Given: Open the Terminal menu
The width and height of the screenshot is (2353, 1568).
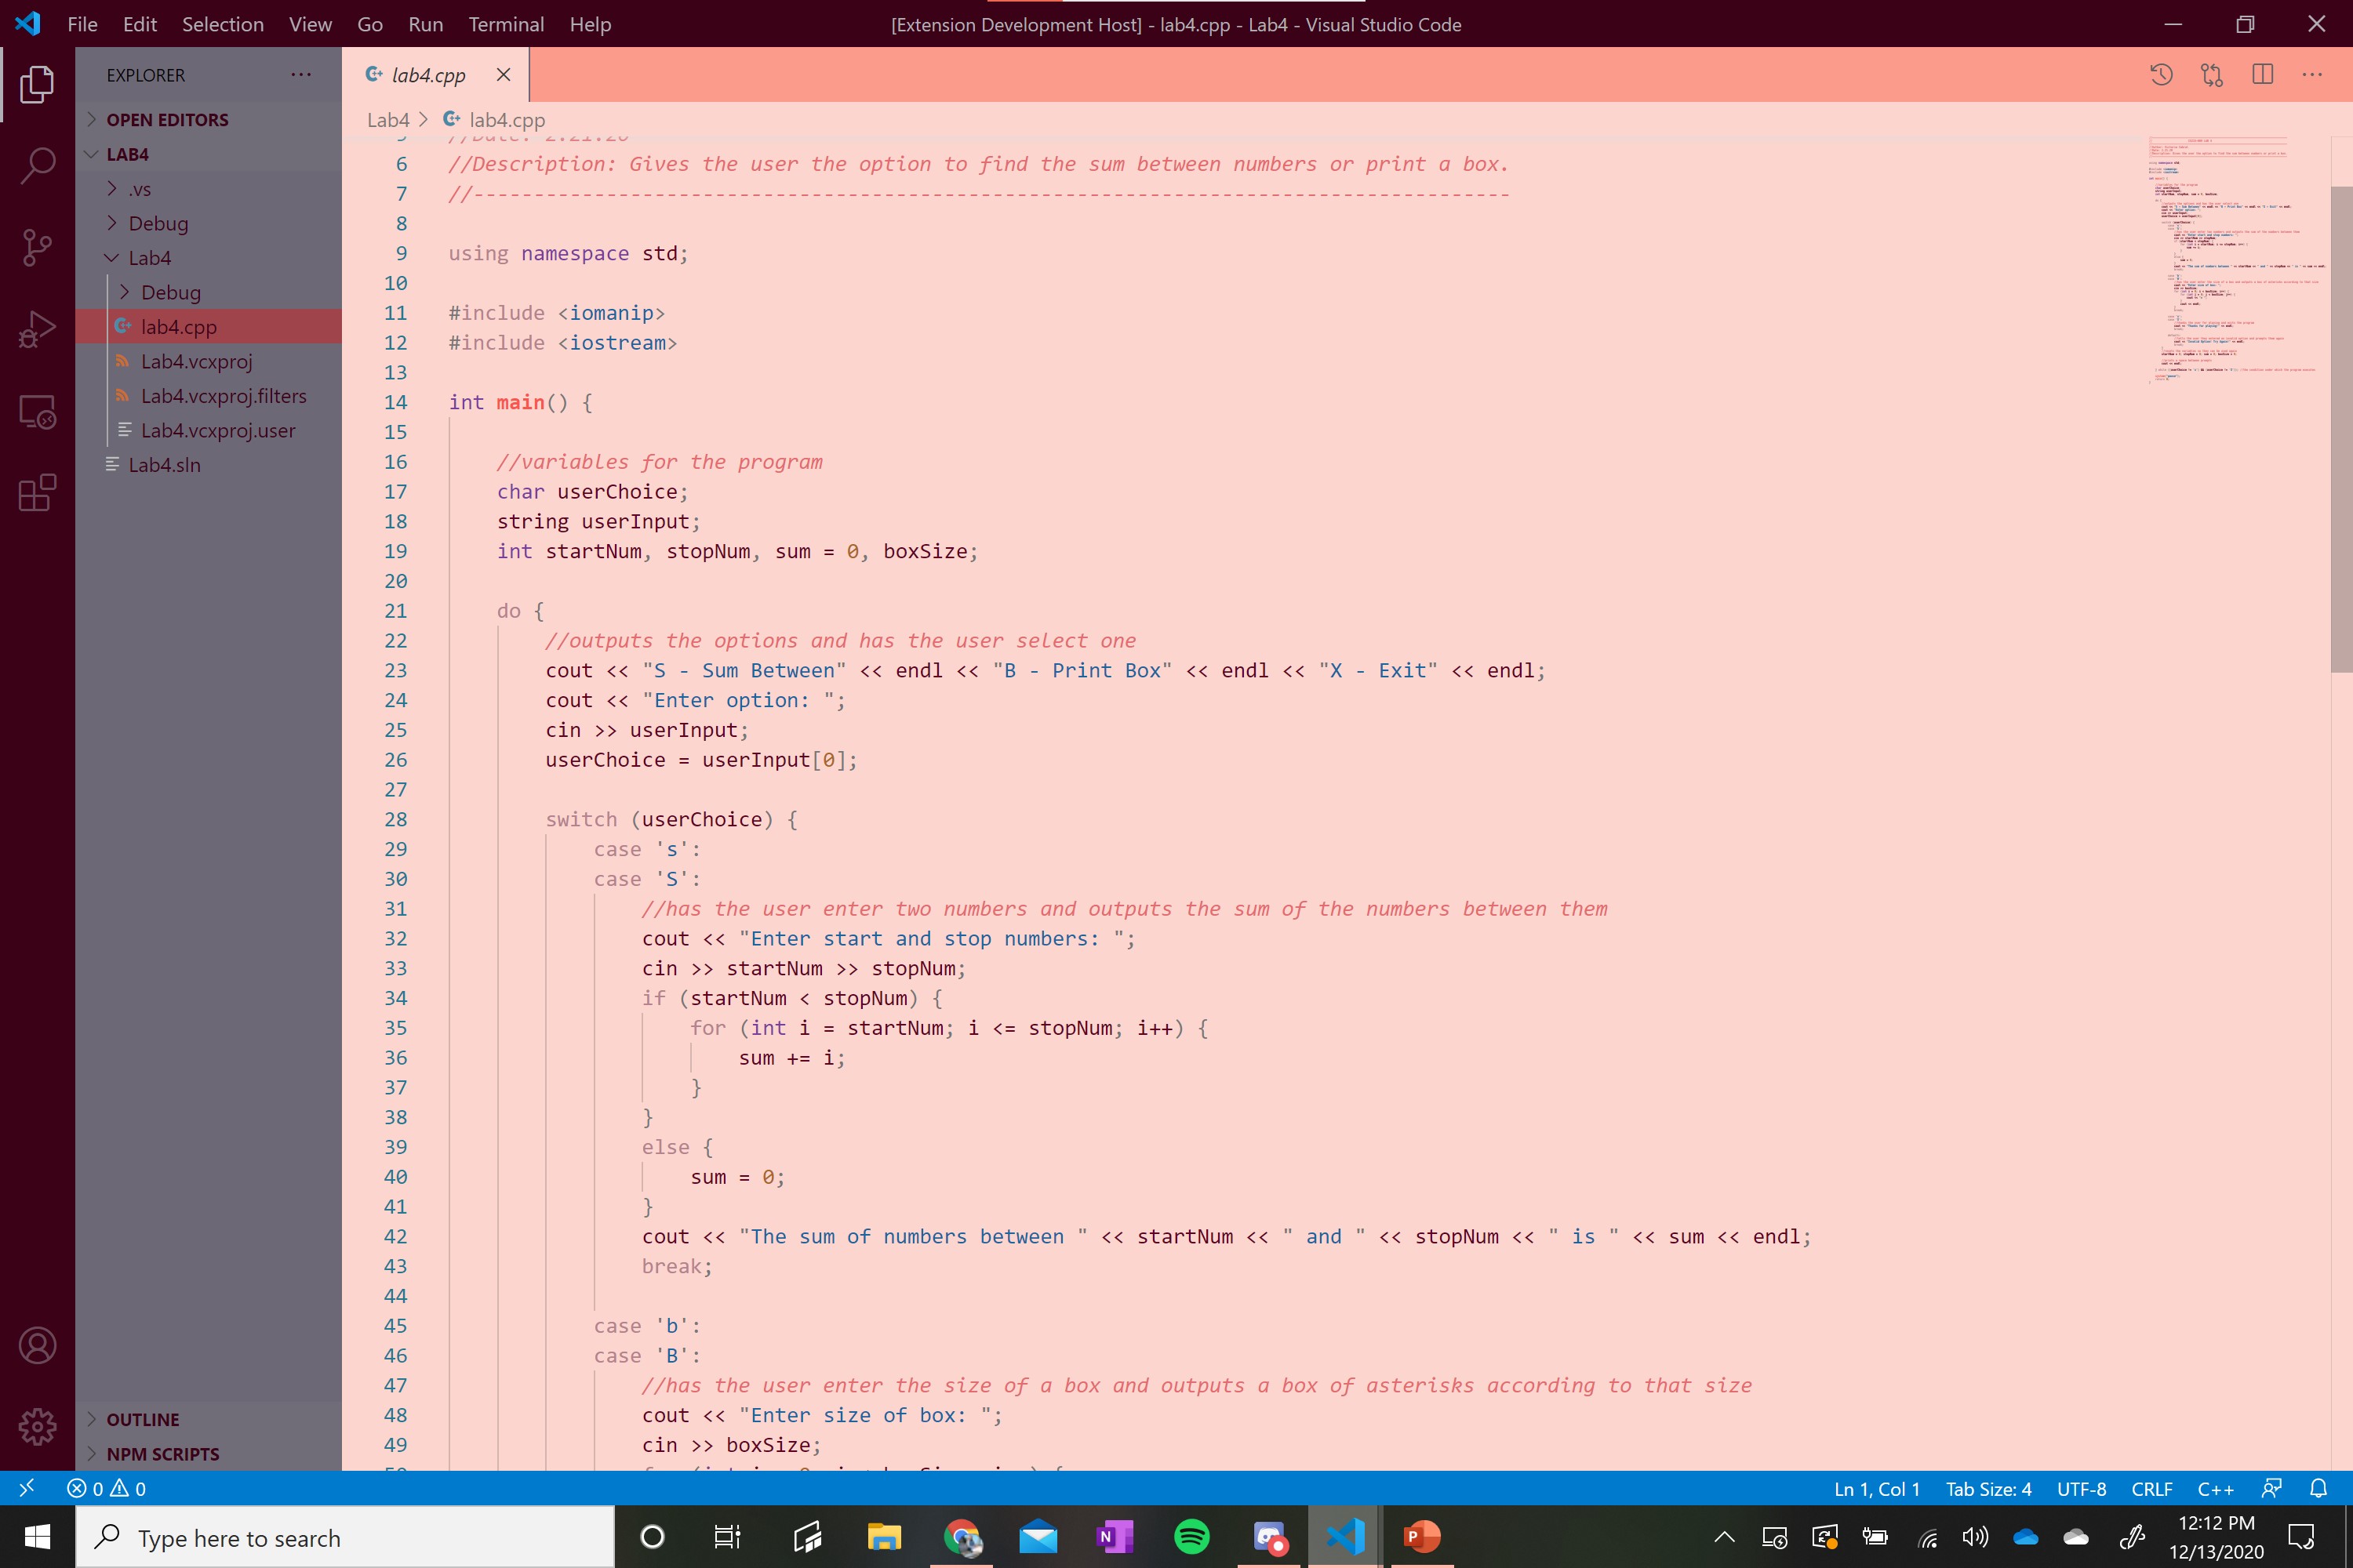Looking at the screenshot, I should (505, 24).
